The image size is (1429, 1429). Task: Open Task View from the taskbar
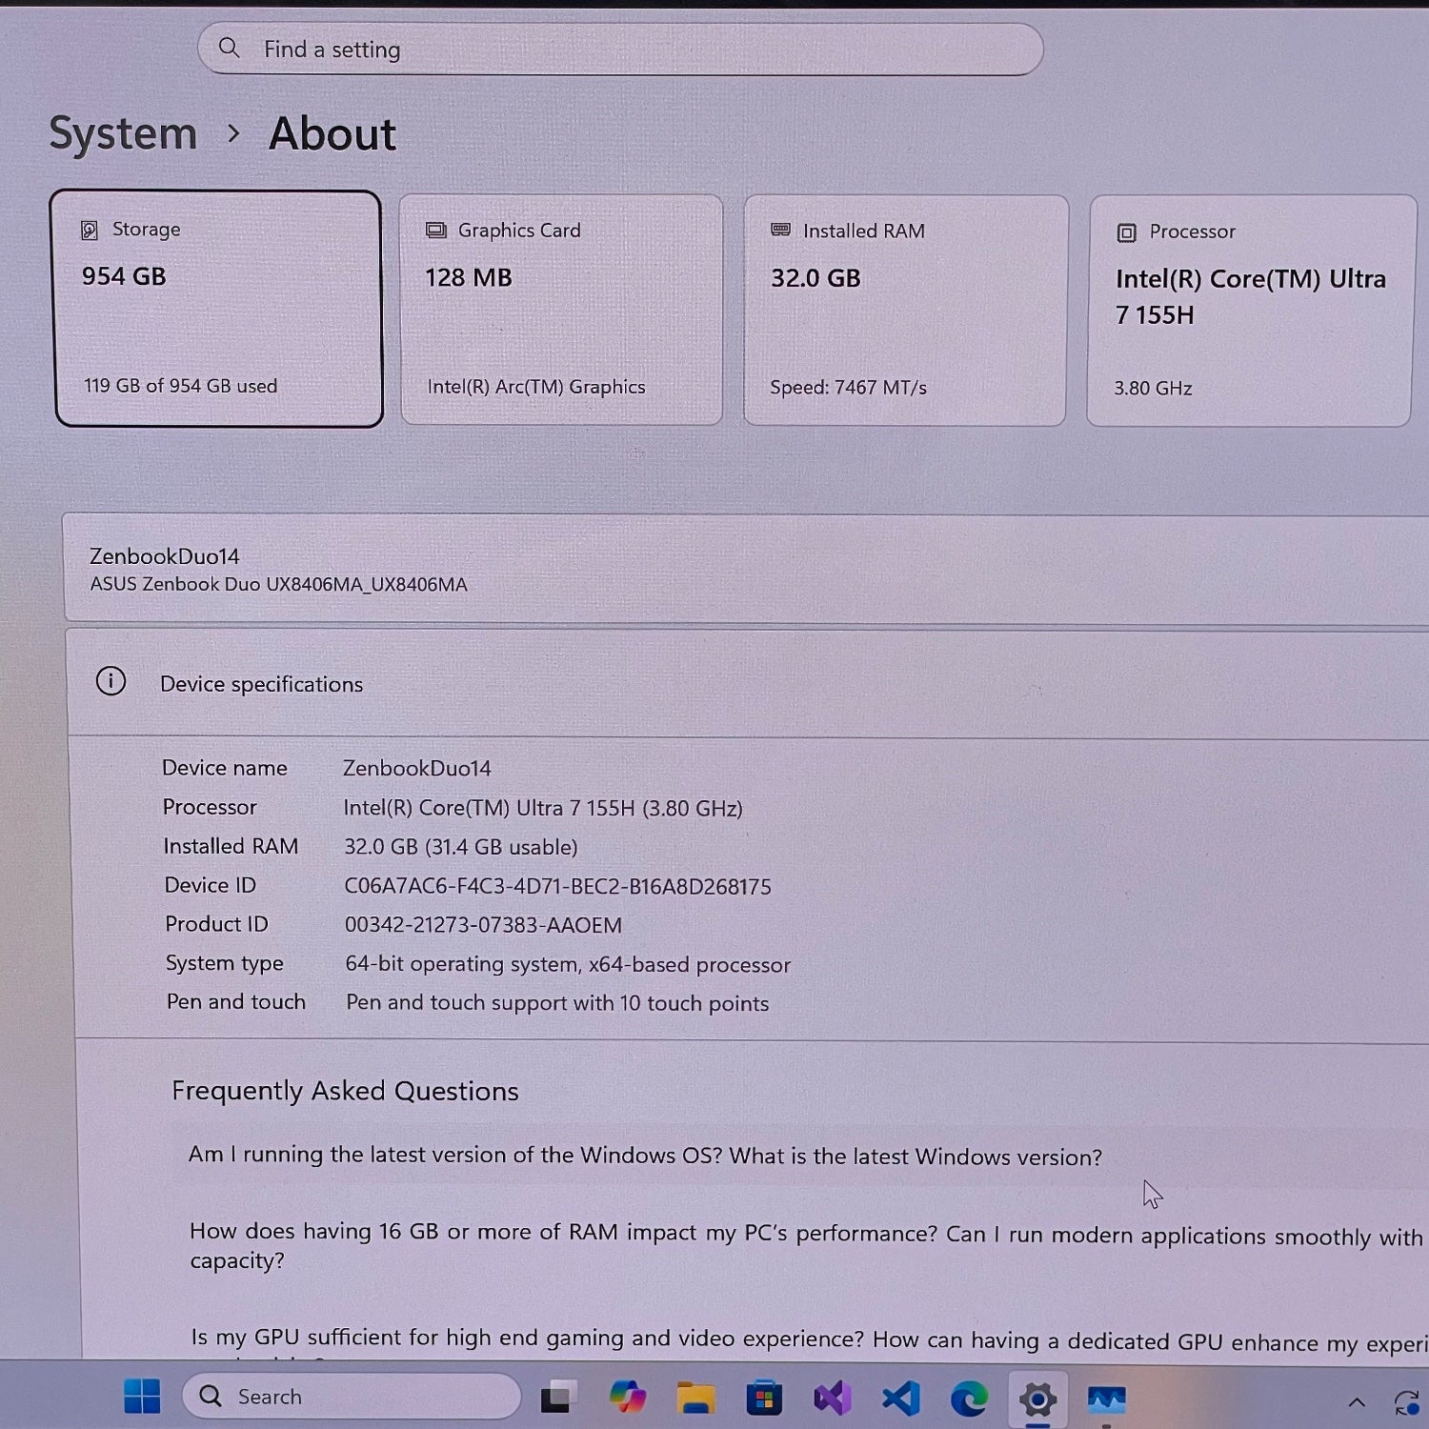[558, 1399]
